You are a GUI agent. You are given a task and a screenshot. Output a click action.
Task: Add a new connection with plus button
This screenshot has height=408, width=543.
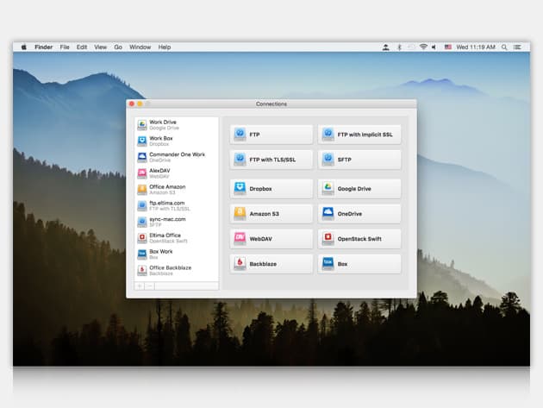click(x=140, y=286)
